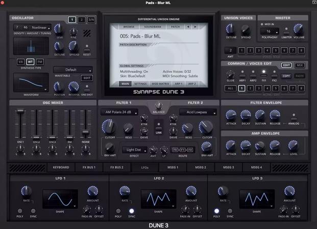Screen dimensions: 317x229
Task: Open the Mod Matrix tab
Action: [x=160, y=84]
